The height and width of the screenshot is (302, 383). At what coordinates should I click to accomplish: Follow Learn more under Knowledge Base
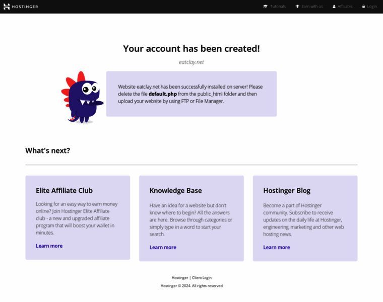coord(163,247)
